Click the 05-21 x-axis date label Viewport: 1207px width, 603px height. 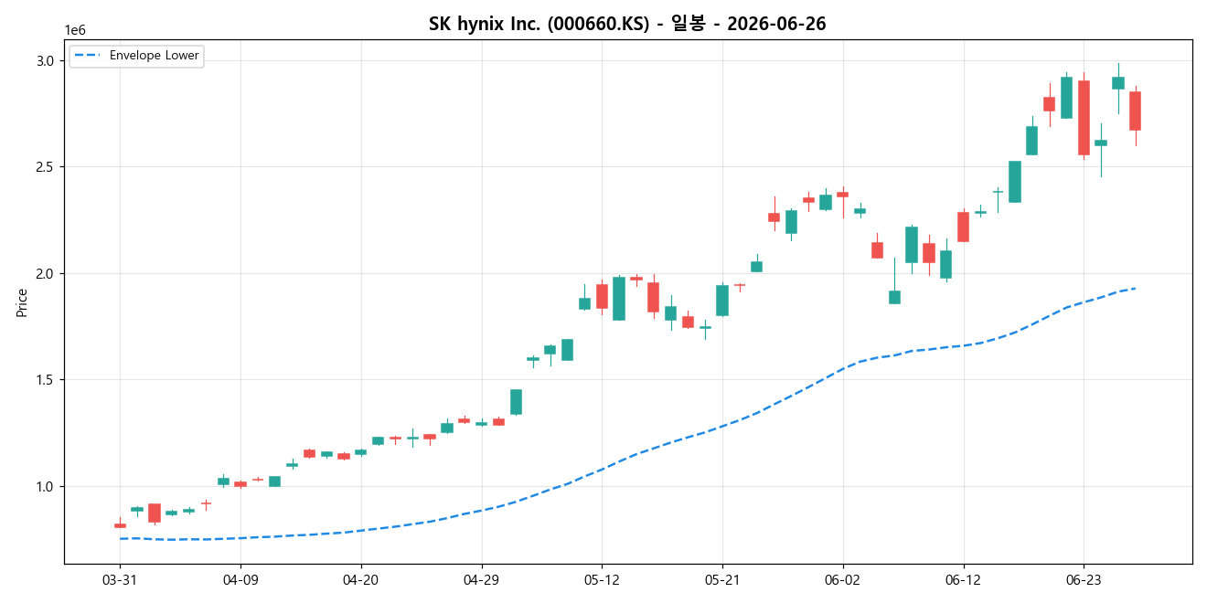click(x=722, y=579)
